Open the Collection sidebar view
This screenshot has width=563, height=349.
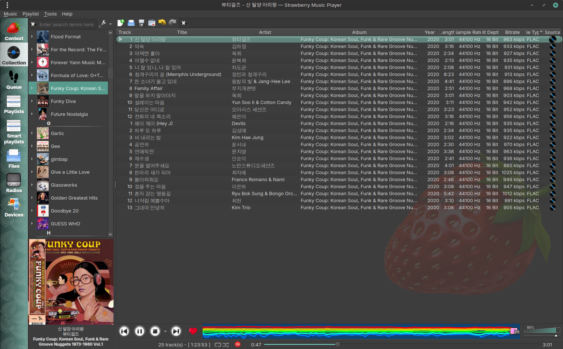pyautogui.click(x=14, y=55)
